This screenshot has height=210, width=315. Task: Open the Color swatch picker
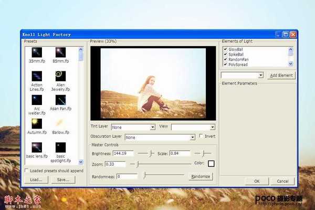211,164
